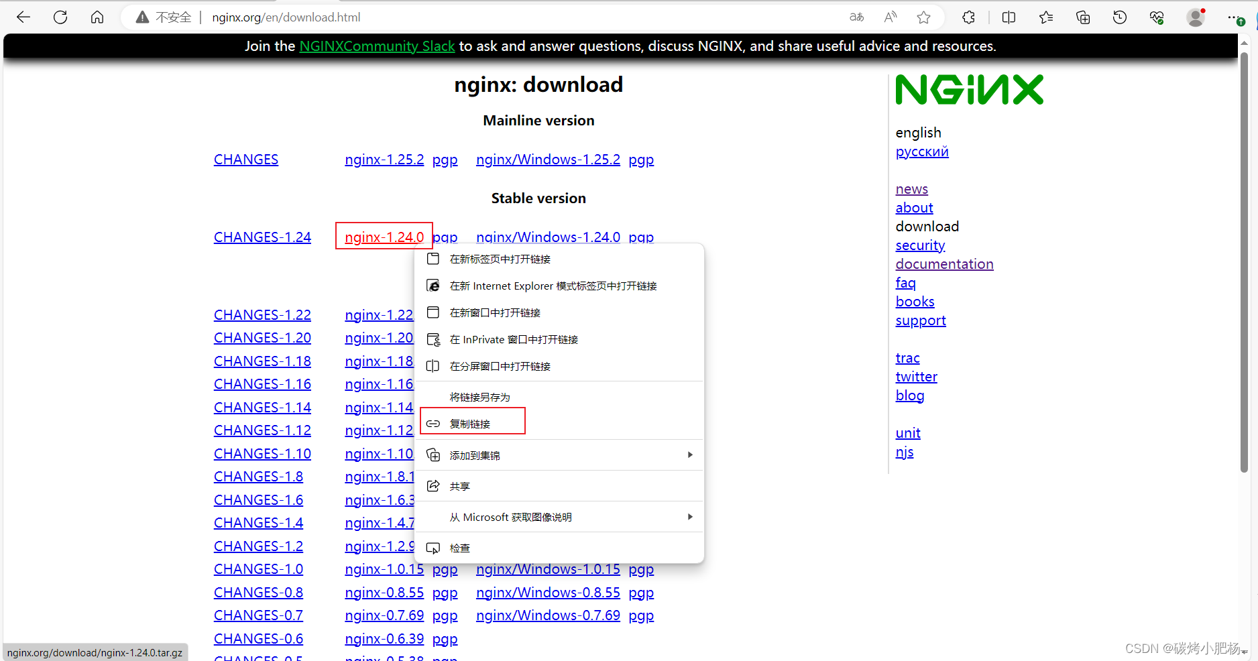The width and height of the screenshot is (1258, 661).
Task: Open the CHANGES-1.16 link
Action: coord(262,384)
